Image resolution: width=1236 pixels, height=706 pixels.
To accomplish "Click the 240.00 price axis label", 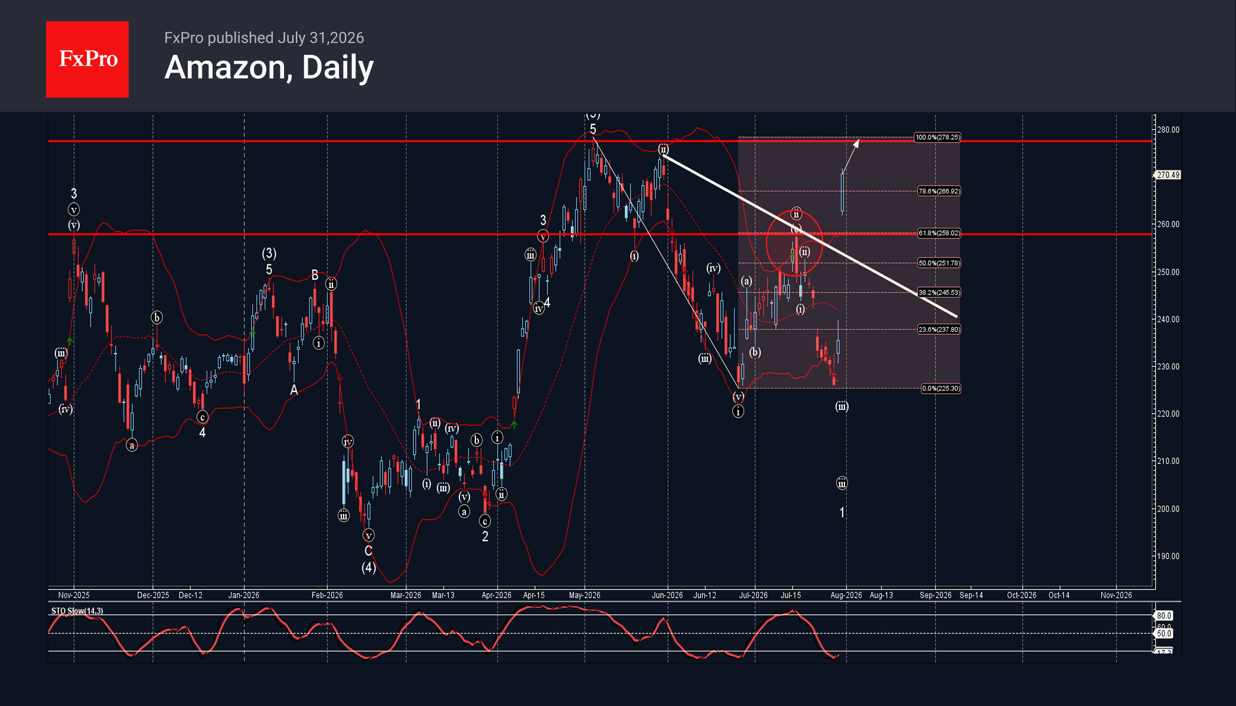I will [x=1168, y=319].
